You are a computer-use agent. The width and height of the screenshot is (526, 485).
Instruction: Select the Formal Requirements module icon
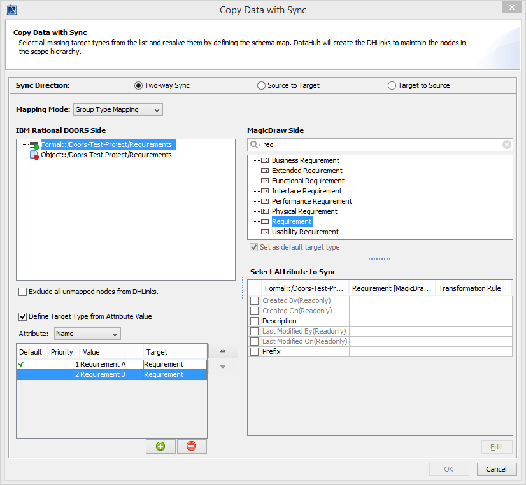(x=34, y=145)
